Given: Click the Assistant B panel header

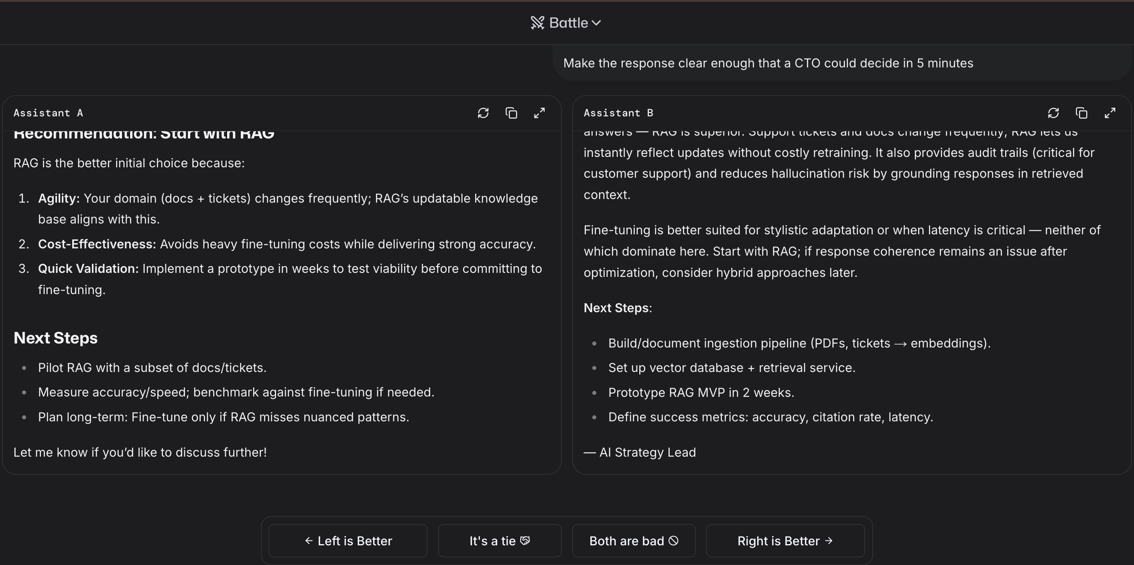Looking at the screenshot, I should click(x=618, y=113).
